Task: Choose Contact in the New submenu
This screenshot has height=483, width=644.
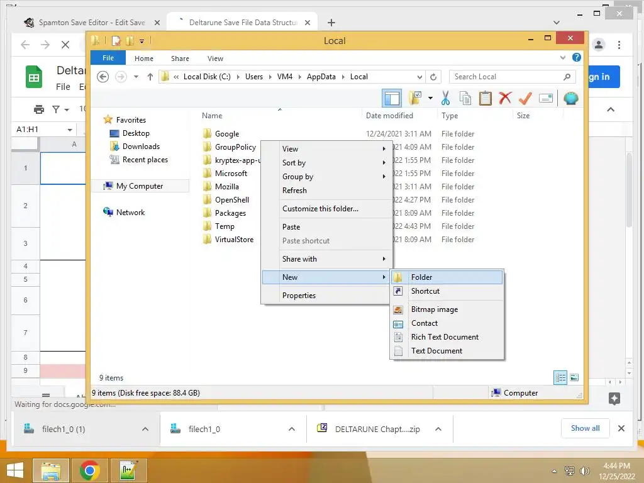Action: pyautogui.click(x=447, y=323)
